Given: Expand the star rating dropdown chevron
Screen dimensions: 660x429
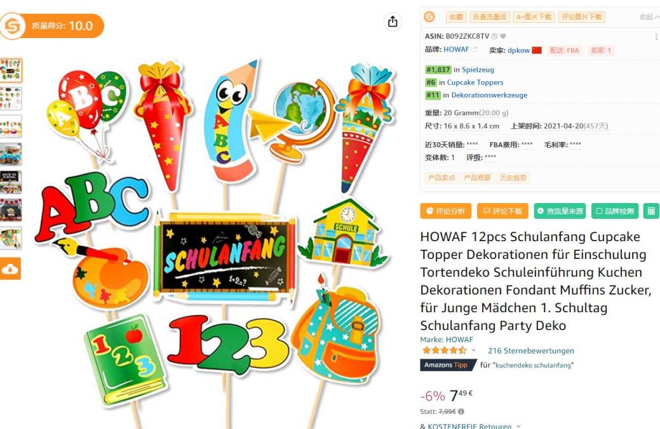Looking at the screenshot, I should [473, 350].
